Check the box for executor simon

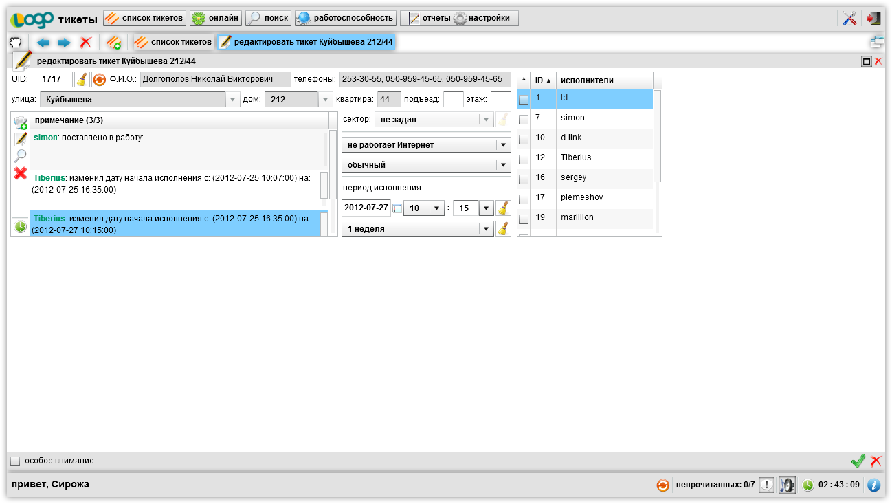[524, 120]
